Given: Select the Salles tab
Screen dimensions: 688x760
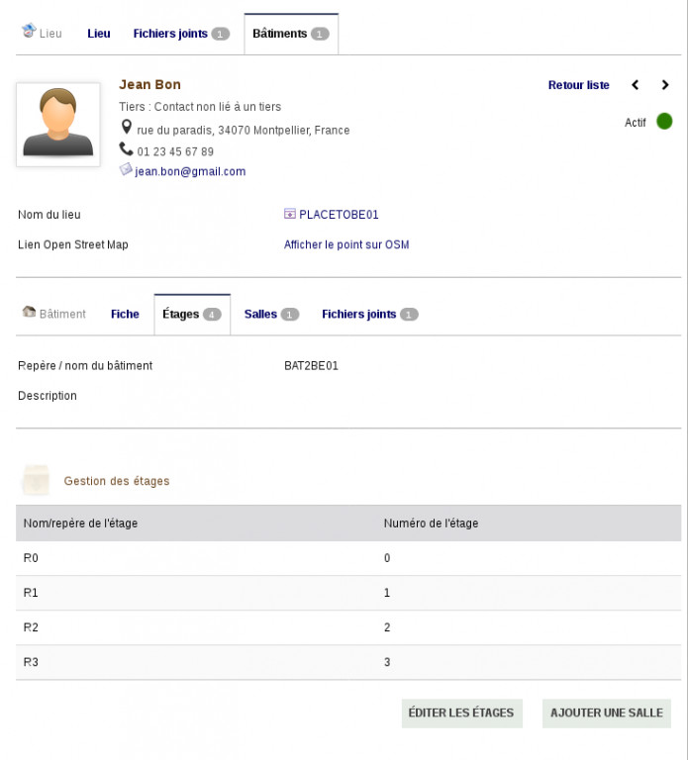Looking at the screenshot, I should pos(270,314).
